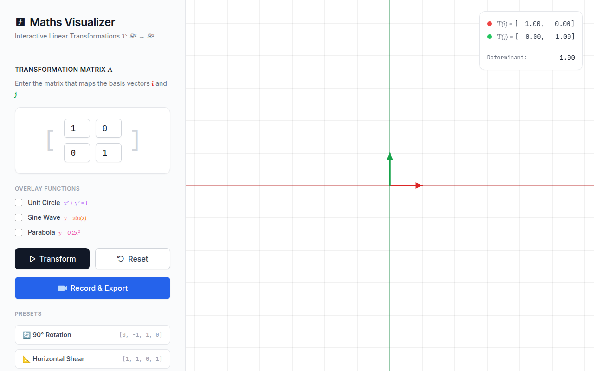Click the green T(j) legend dot
594x371 pixels.
(x=490, y=37)
